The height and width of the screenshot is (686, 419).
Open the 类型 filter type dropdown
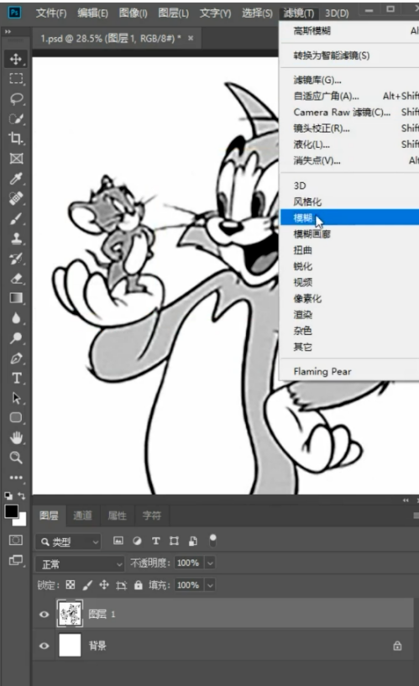click(68, 542)
